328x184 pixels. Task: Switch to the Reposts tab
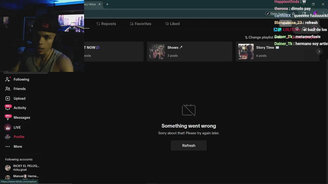[x=106, y=24]
